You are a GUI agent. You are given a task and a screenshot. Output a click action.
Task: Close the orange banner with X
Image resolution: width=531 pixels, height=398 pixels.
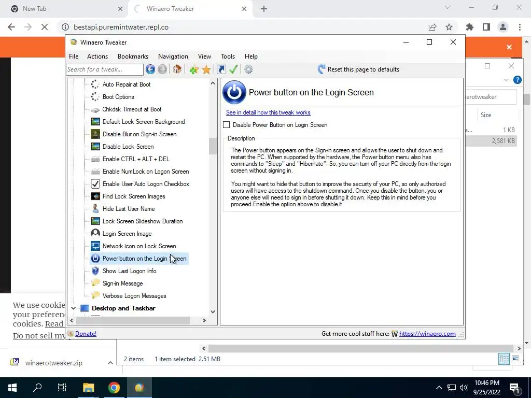pos(509,47)
